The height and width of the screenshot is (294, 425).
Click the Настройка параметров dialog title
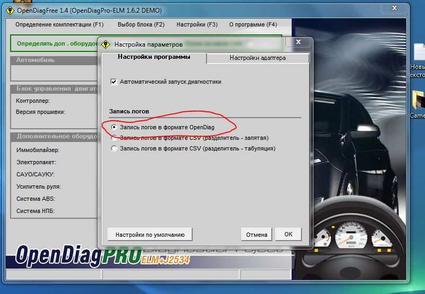[149, 44]
